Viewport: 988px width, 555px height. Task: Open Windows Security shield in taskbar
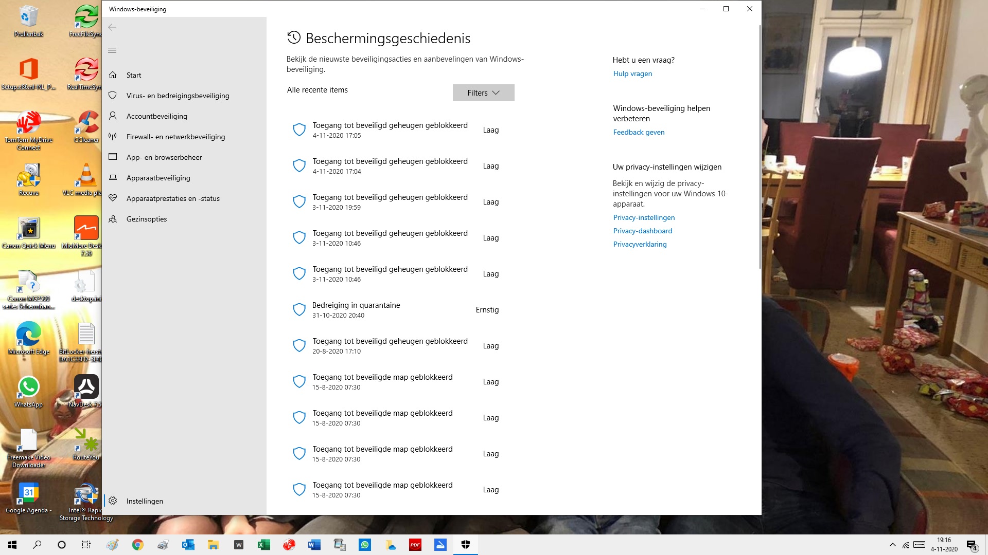466,545
